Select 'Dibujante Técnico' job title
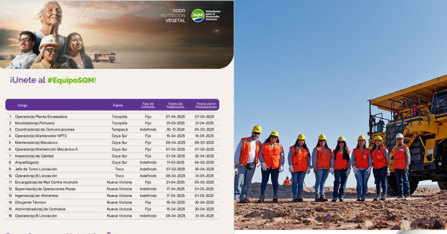447x234 pixels. click(31, 202)
